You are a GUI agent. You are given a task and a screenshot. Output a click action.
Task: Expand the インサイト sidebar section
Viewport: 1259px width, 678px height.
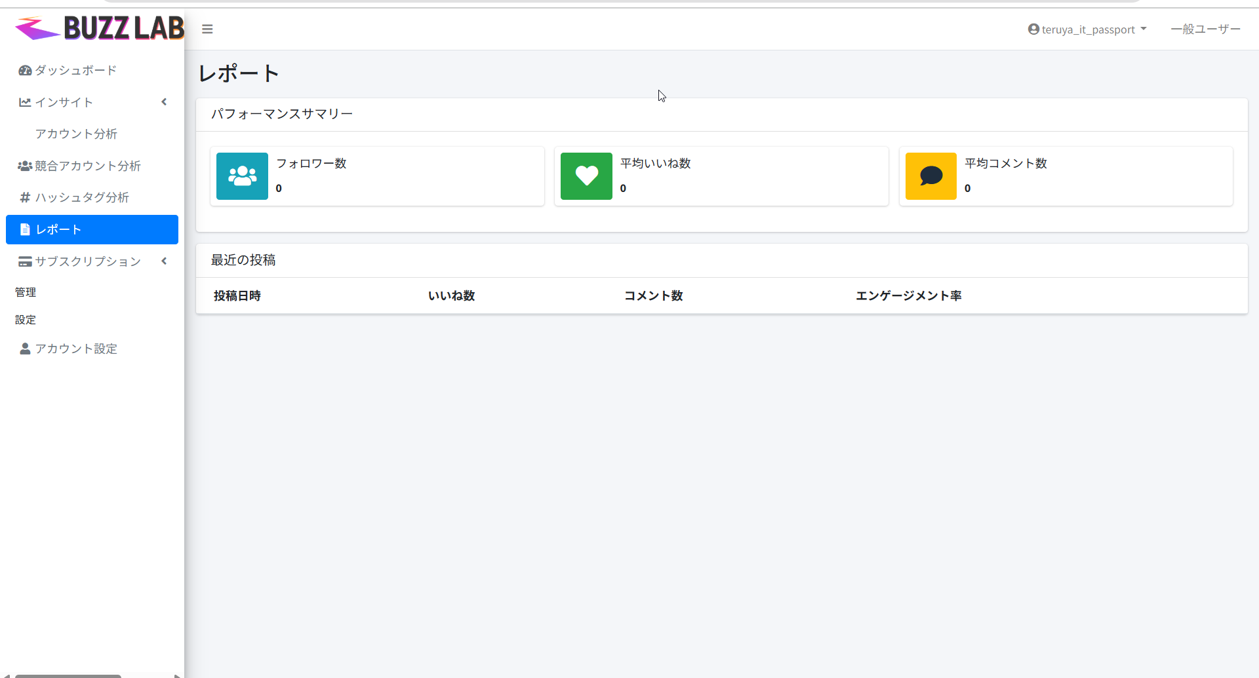[x=164, y=102]
